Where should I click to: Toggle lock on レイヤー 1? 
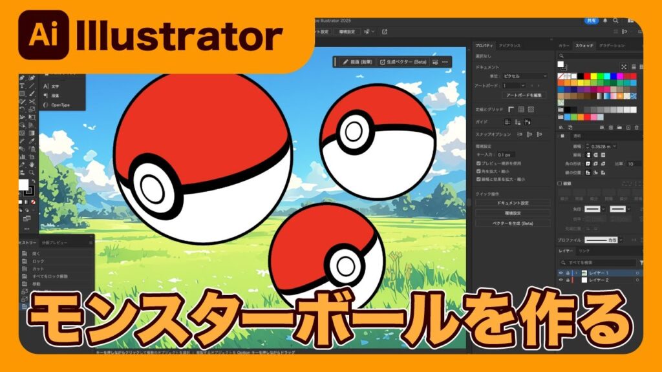tap(568, 273)
